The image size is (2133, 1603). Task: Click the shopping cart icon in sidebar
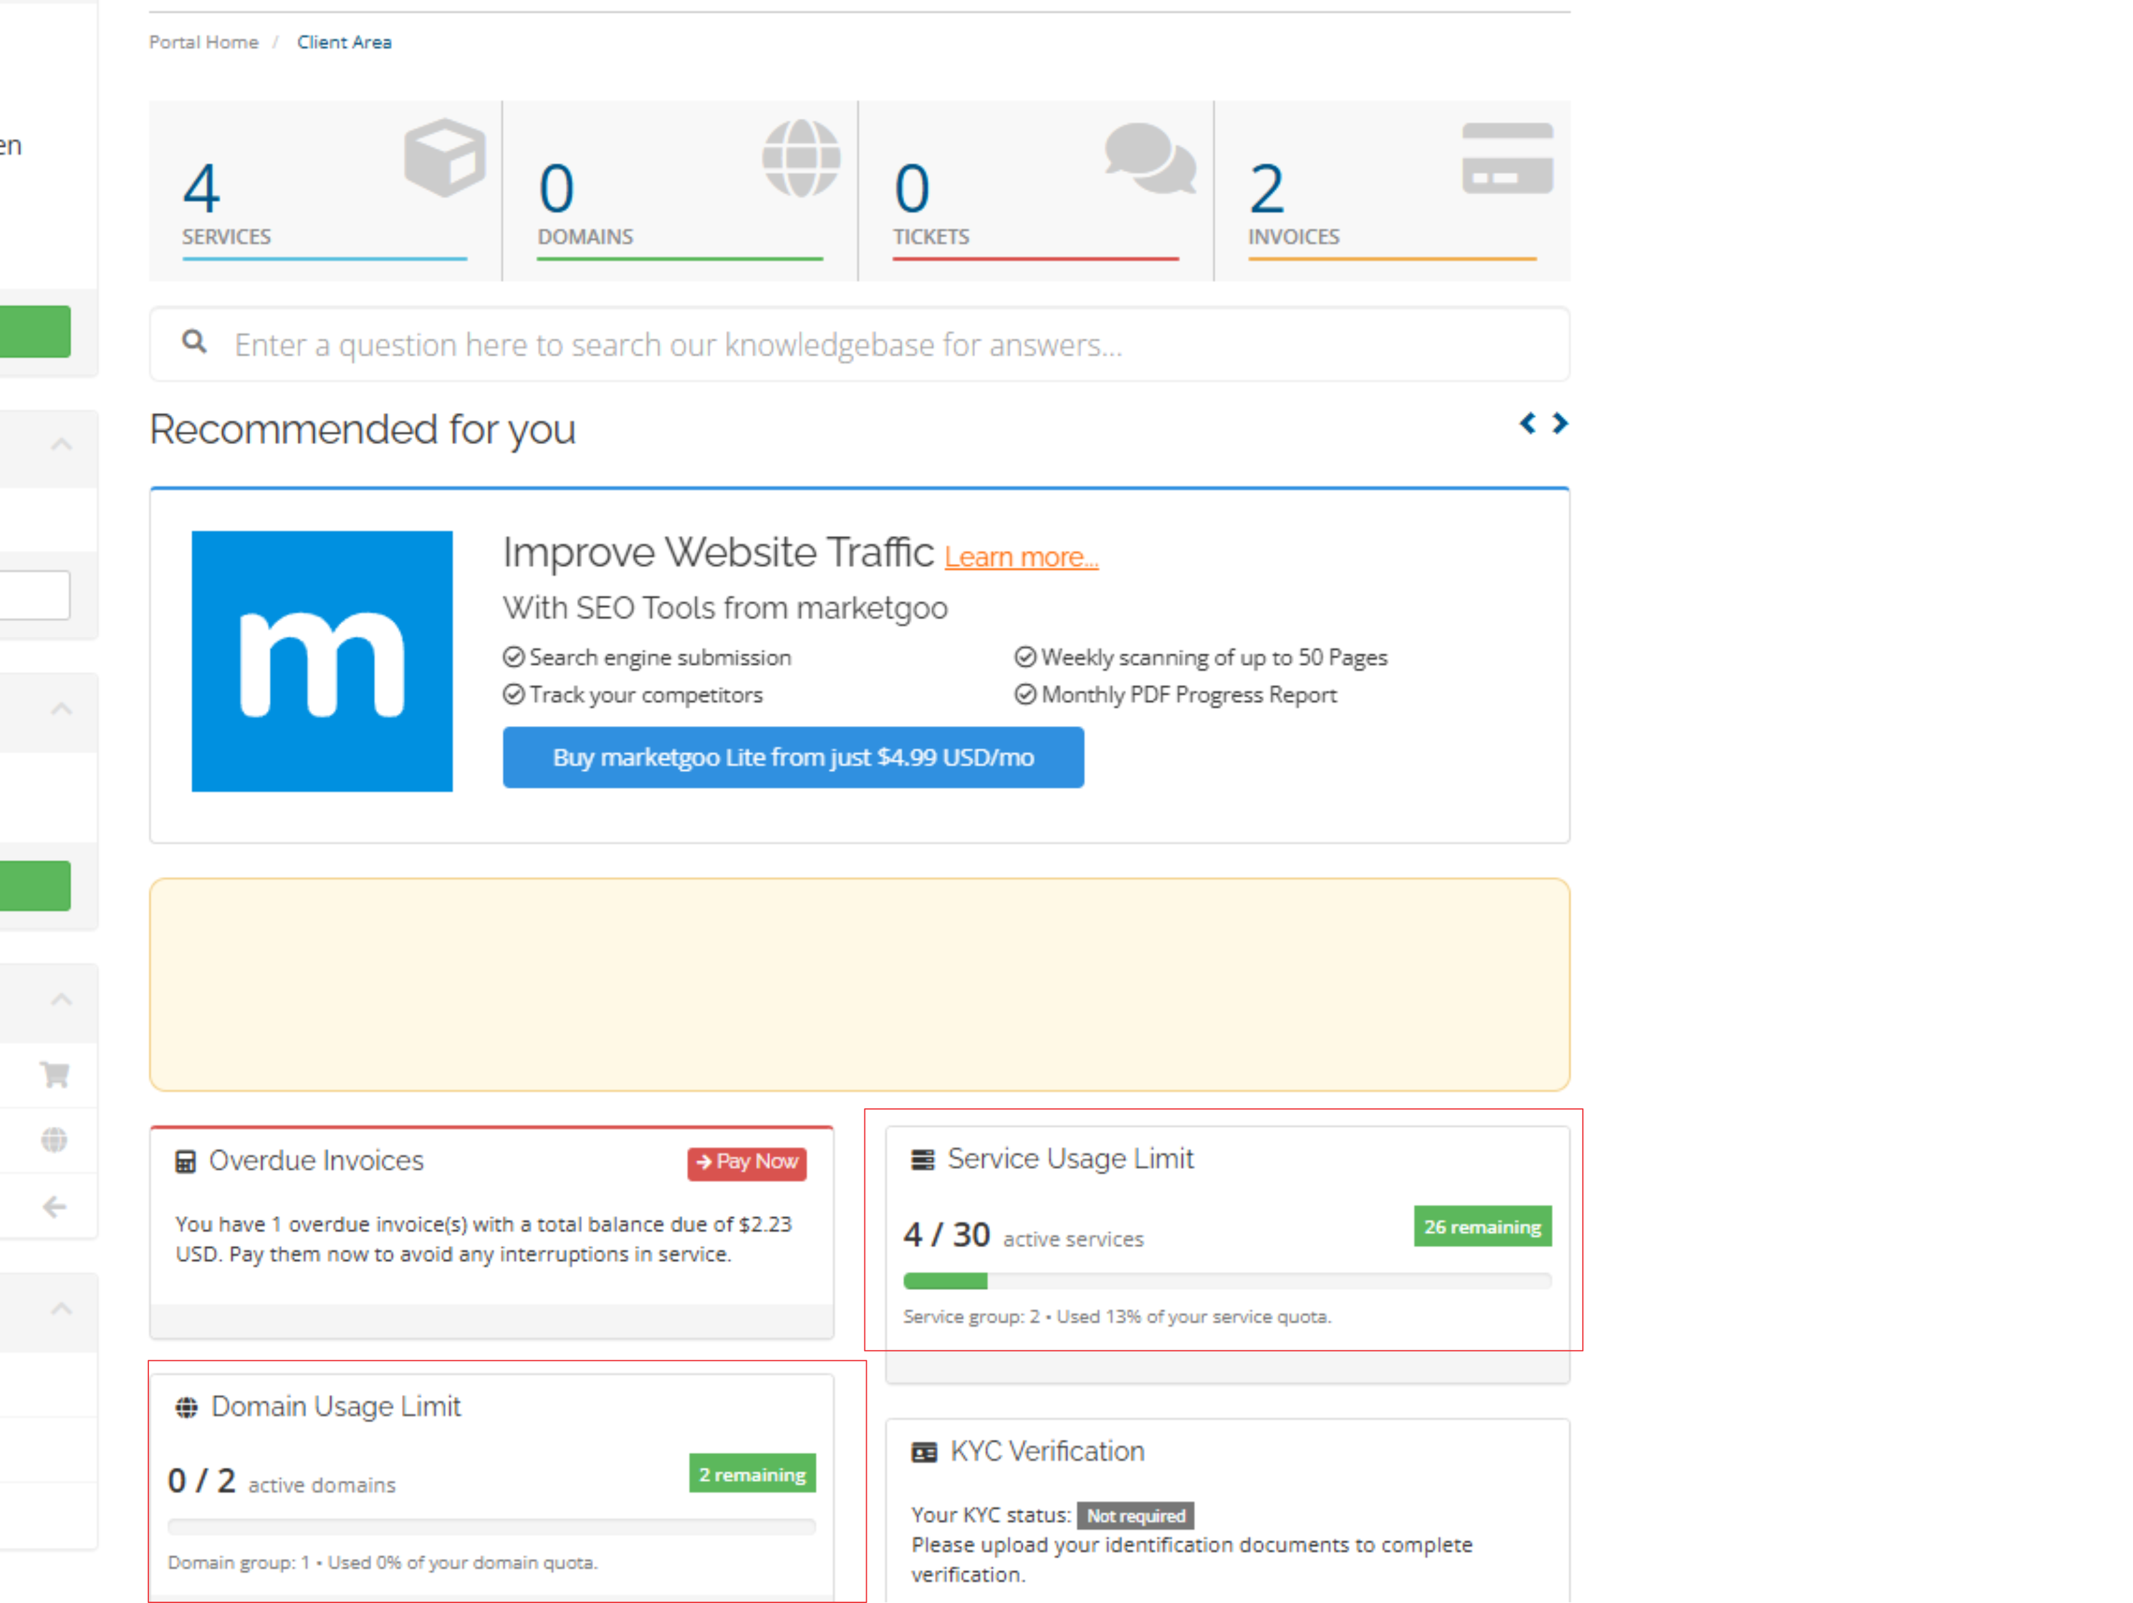[55, 1074]
